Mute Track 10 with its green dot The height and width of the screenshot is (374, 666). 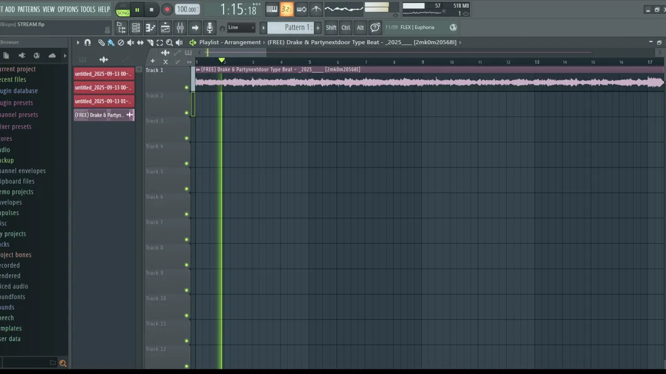[187, 316]
